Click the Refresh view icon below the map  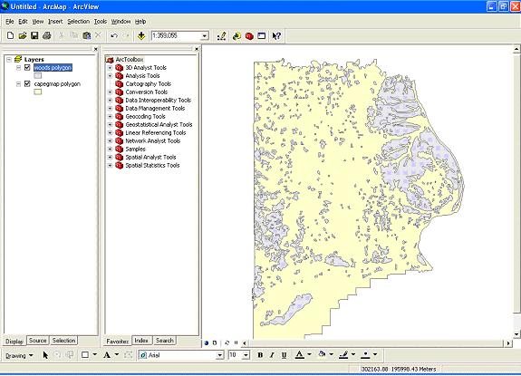(x=227, y=342)
